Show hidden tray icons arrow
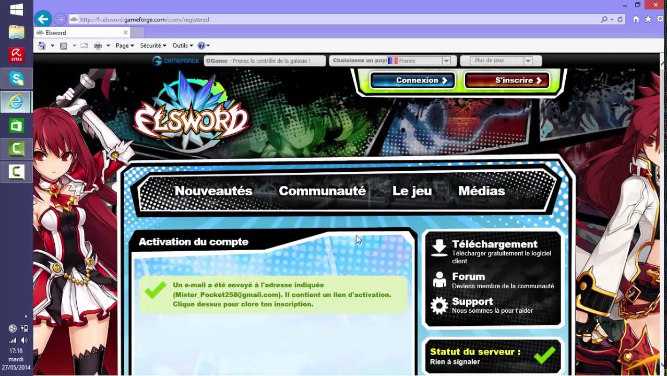Viewport: 667px width, 376px height. (26, 316)
